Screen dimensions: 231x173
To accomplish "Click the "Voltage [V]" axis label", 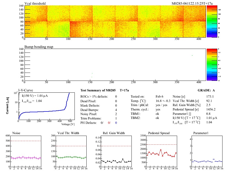I will [x=68, y=124].
